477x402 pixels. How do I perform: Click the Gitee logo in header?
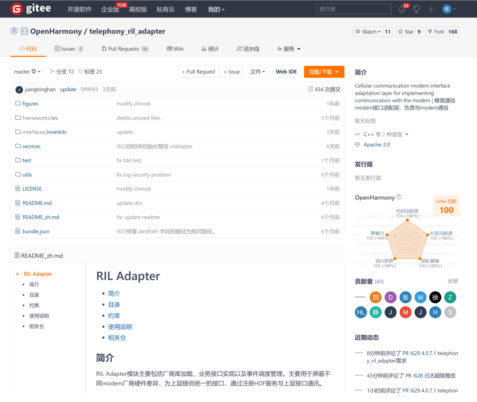coord(30,9)
